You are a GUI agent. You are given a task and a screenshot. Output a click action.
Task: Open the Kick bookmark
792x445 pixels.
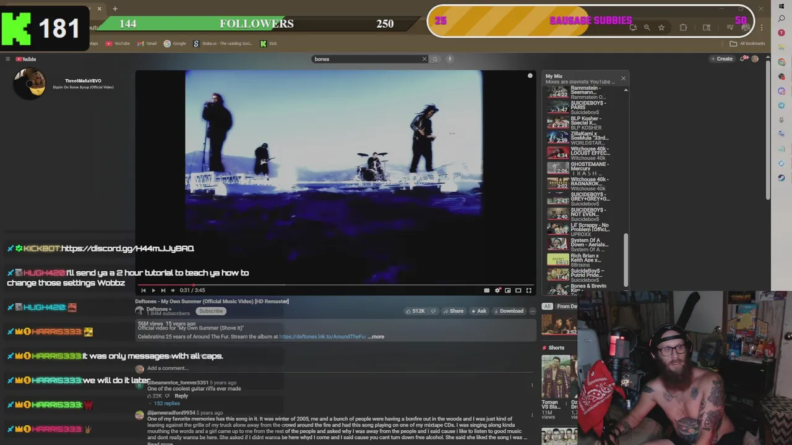tap(269, 43)
